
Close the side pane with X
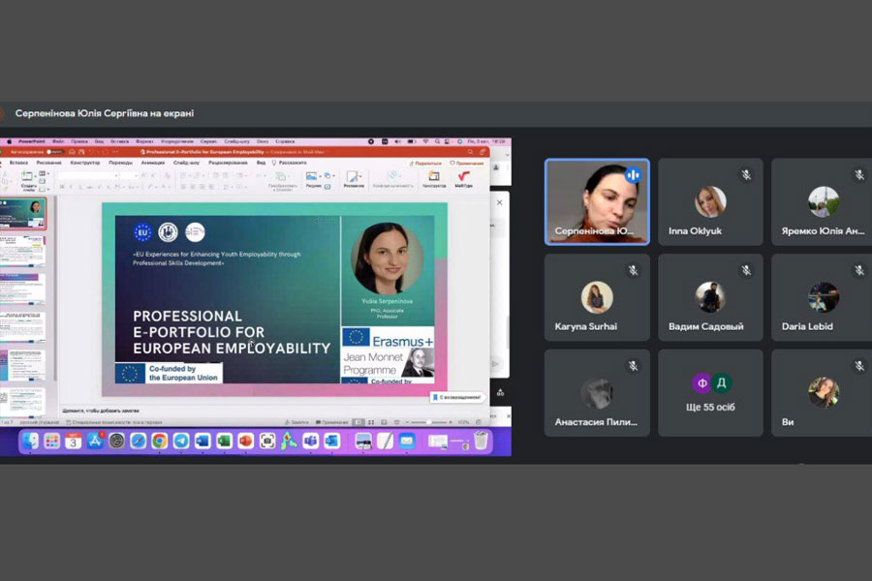click(499, 203)
